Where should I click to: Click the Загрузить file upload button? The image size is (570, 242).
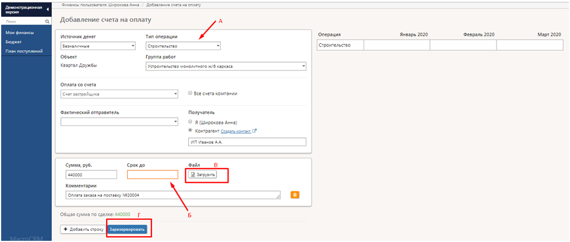(202, 175)
